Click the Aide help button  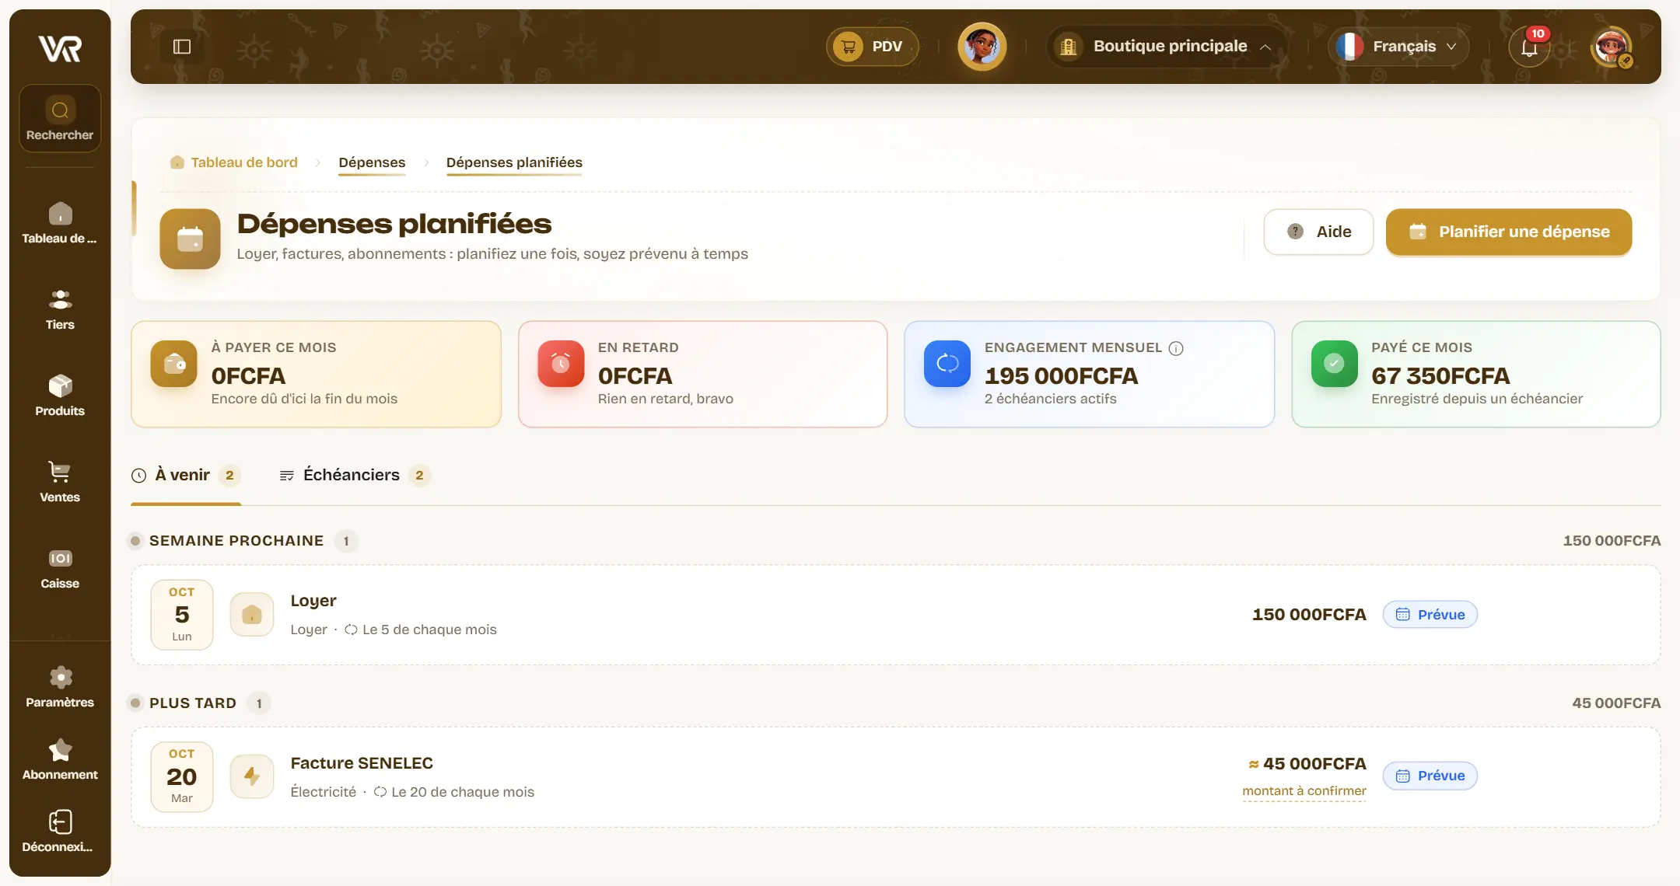coord(1318,232)
